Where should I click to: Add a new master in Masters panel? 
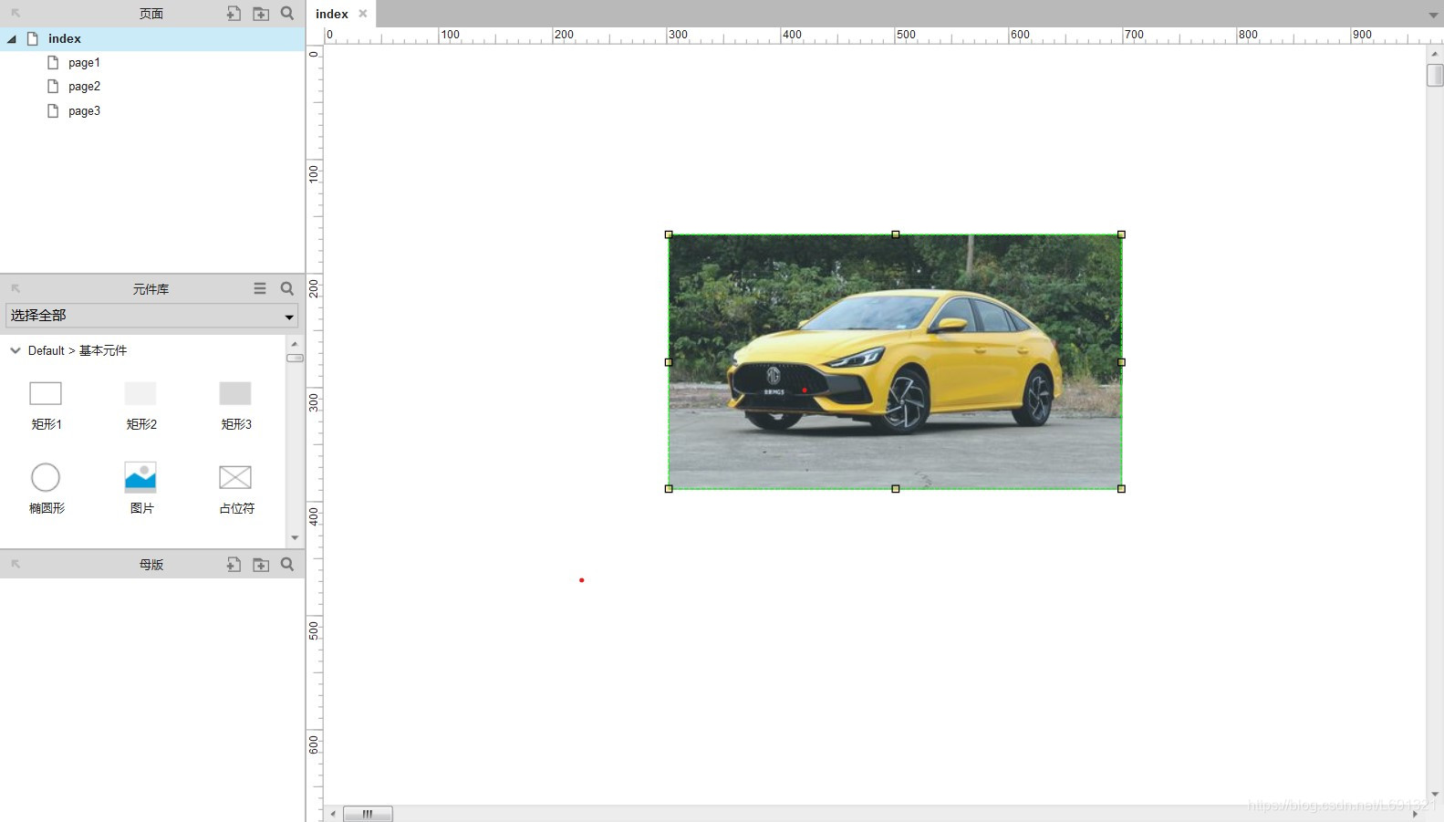(x=234, y=565)
